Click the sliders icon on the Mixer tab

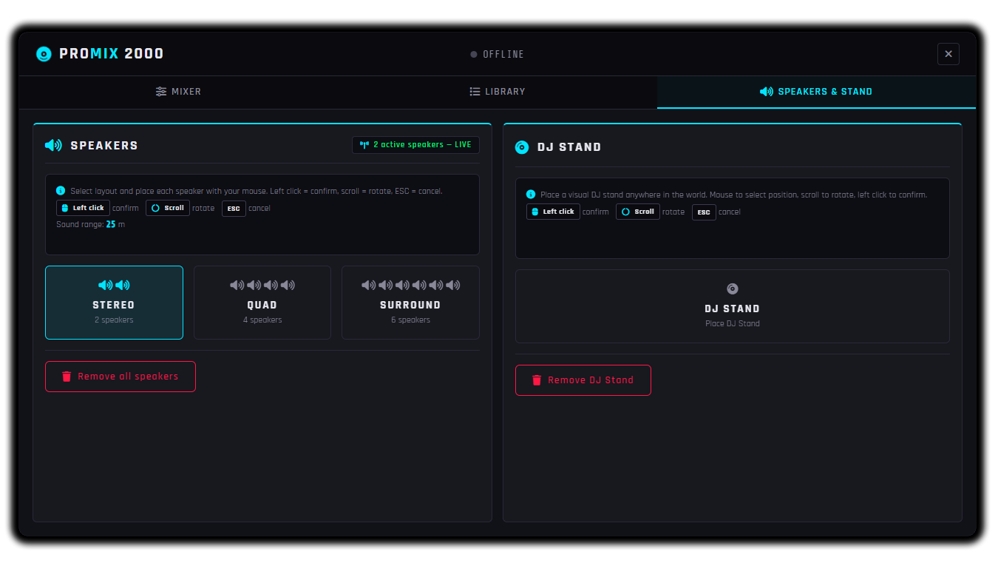pyautogui.click(x=161, y=92)
